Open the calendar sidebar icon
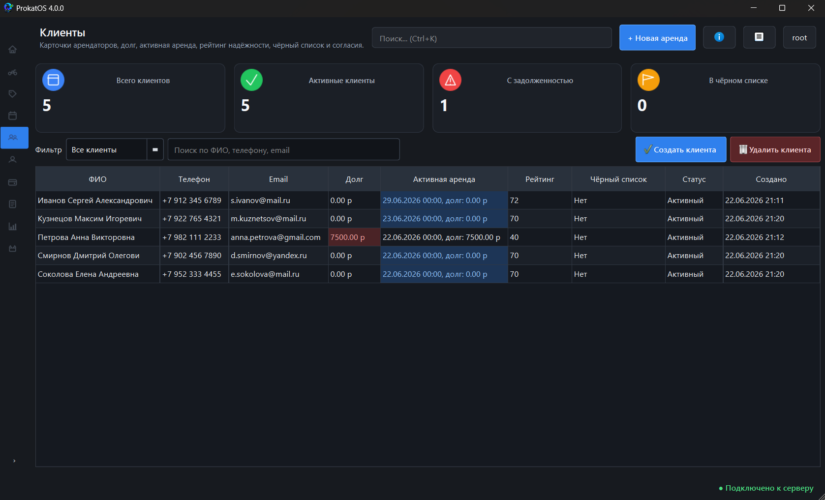 [13, 116]
